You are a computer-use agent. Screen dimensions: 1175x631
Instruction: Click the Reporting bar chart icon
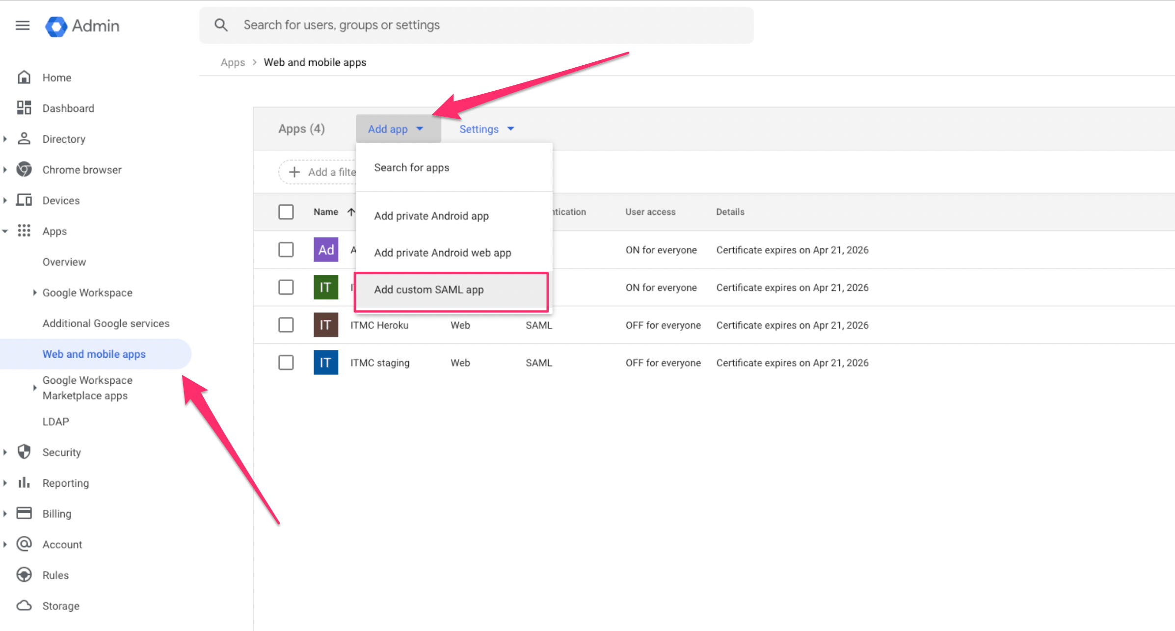(24, 483)
